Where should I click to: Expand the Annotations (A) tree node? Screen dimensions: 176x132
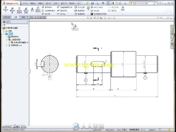(4, 31)
